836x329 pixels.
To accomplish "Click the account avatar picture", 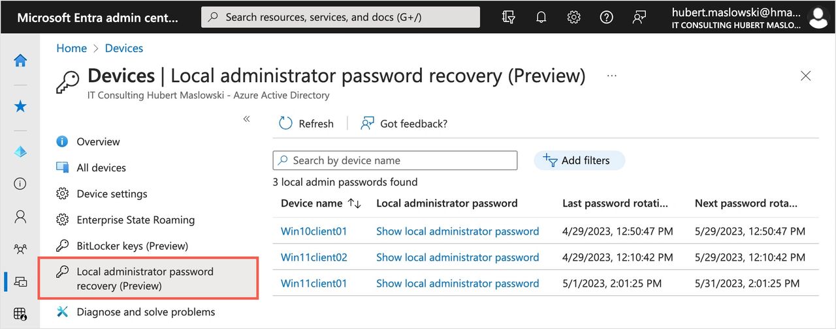I will point(818,18).
